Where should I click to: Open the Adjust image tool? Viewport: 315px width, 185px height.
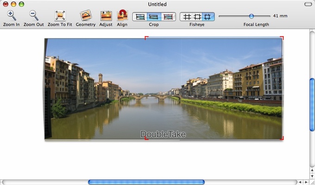pyautogui.click(x=106, y=16)
